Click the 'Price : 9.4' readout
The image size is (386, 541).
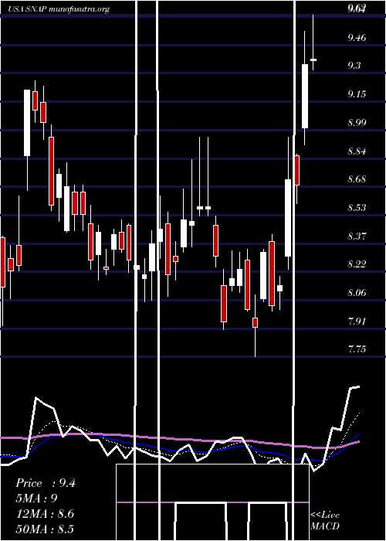click(46, 483)
